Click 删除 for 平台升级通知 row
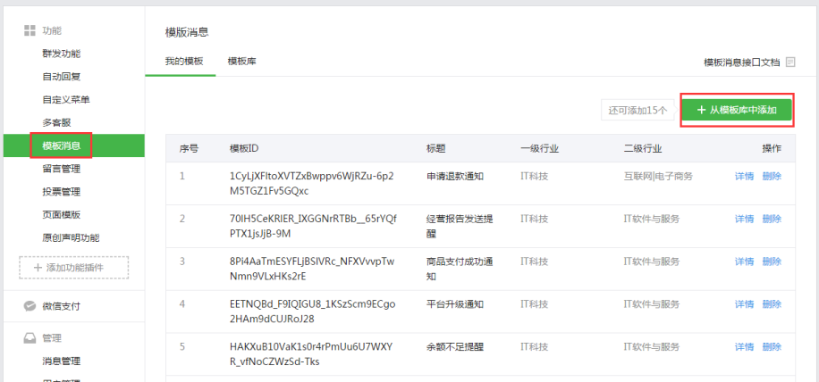 point(772,304)
